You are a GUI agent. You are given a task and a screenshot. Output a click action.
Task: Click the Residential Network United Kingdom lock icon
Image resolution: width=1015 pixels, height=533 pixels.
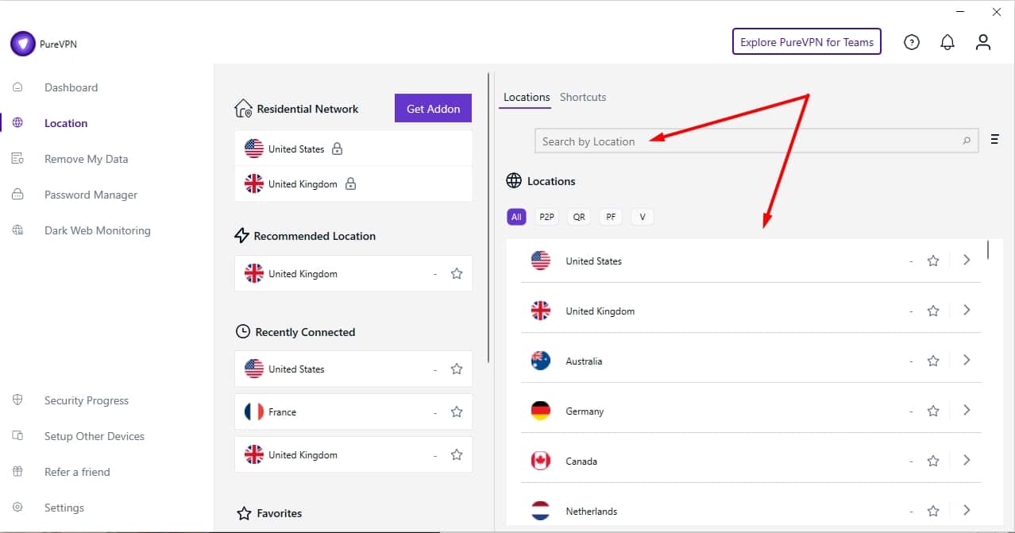[x=350, y=183]
